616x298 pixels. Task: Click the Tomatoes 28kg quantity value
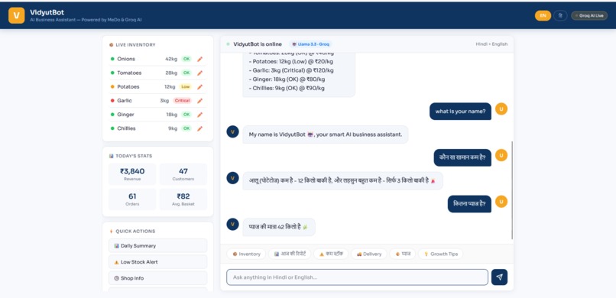coord(171,73)
